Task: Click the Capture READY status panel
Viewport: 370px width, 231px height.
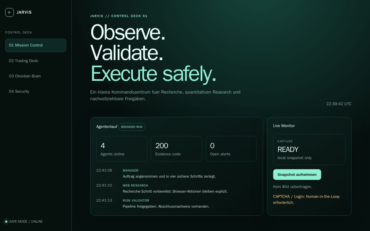Action: (309, 150)
